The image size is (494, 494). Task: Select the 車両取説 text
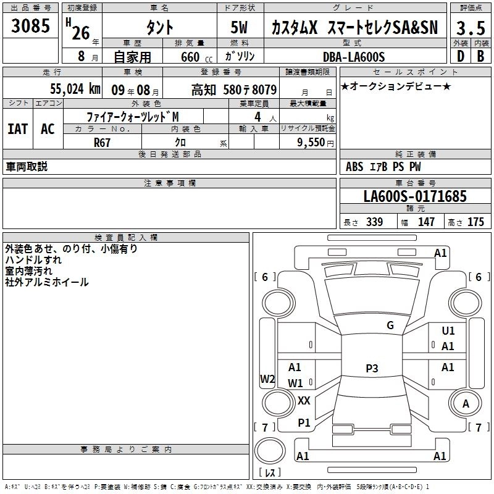27,167
